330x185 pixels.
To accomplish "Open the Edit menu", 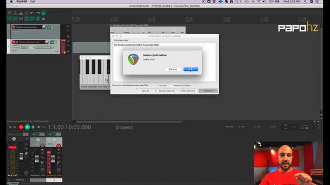I will pos(32,2).
